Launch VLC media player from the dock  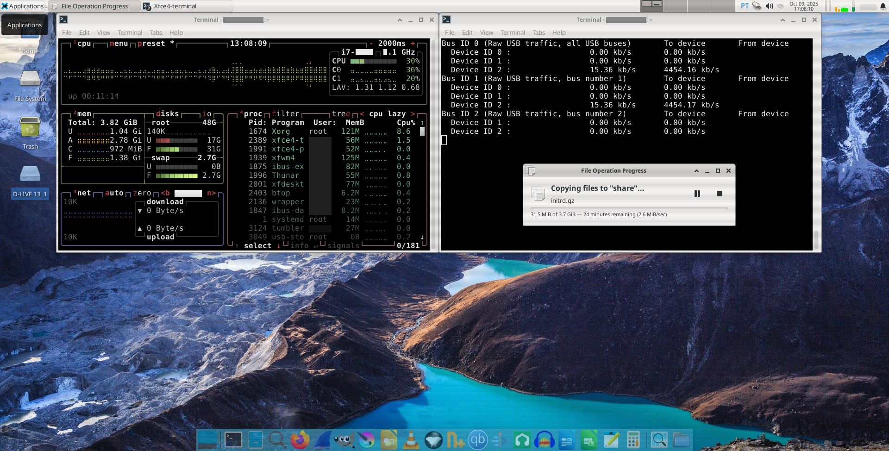click(x=411, y=439)
